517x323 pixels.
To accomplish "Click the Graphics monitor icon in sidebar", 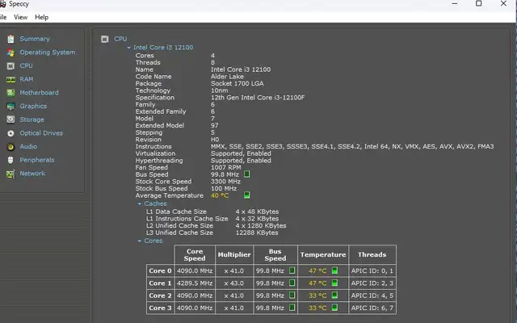I will (x=11, y=106).
